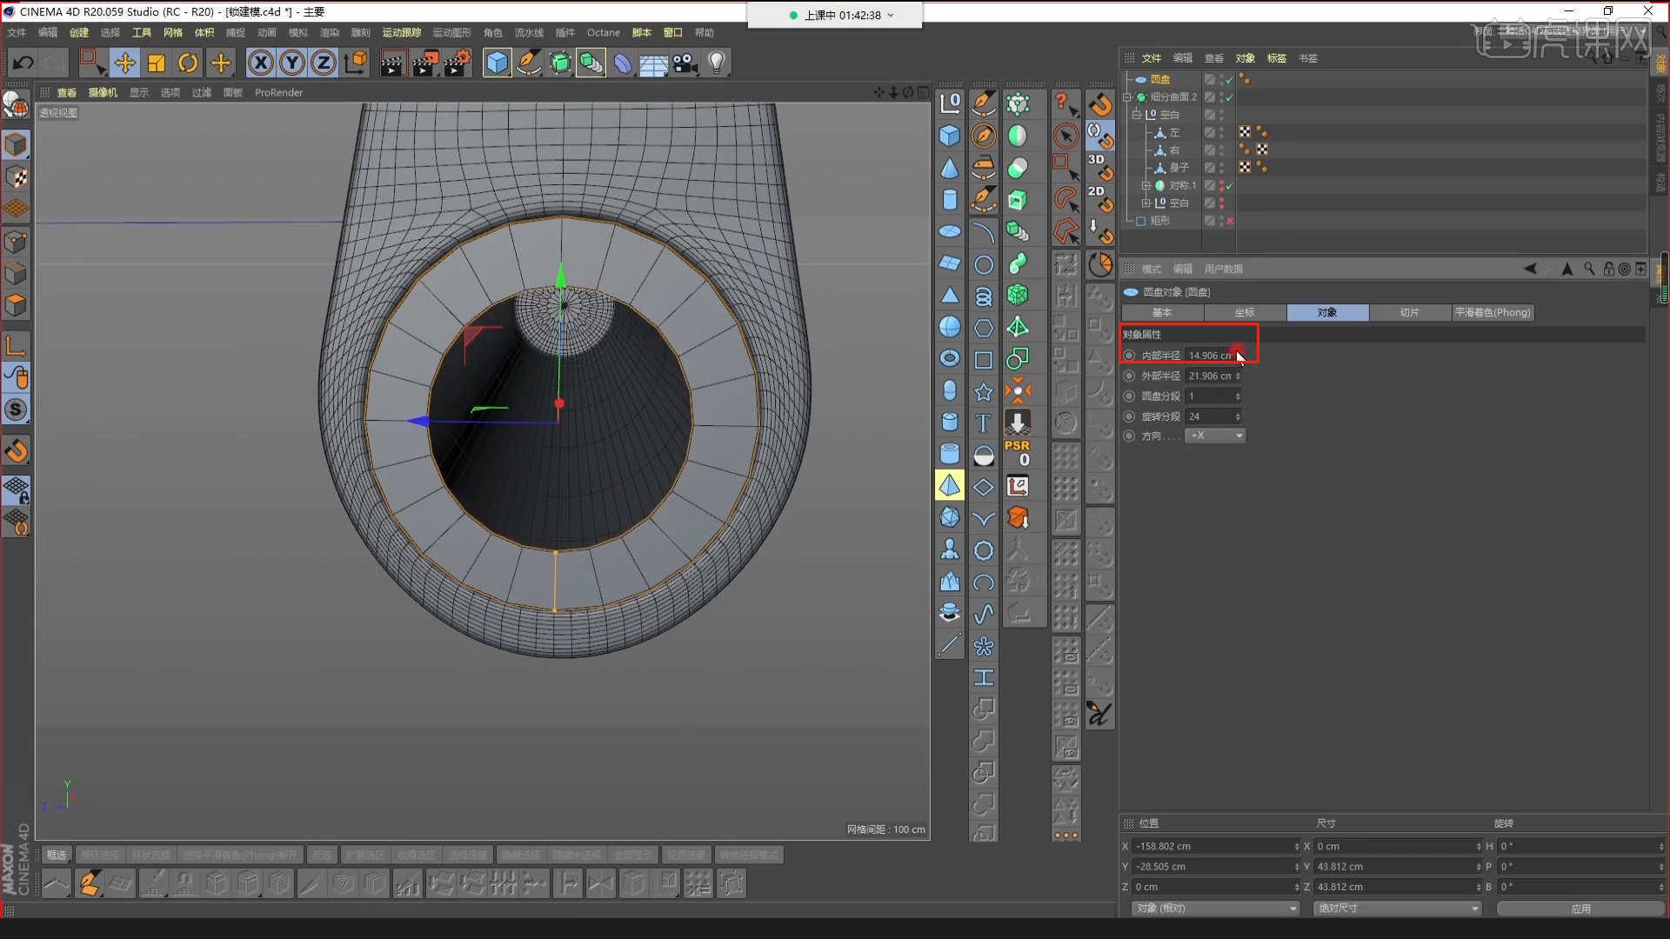1670x939 pixels.
Task: Click the coordinate system icon
Action: click(356, 63)
